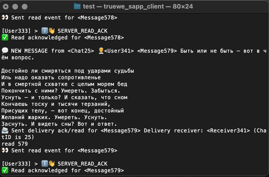The width and height of the screenshot is (269, 177).
Task: Click the <Chat25> tag in the message line
Action: pyautogui.click(x=81, y=51)
